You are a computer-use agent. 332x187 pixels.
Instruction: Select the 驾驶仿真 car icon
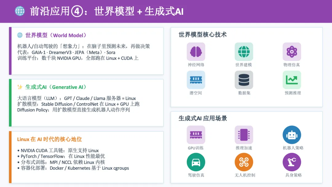(196, 162)
